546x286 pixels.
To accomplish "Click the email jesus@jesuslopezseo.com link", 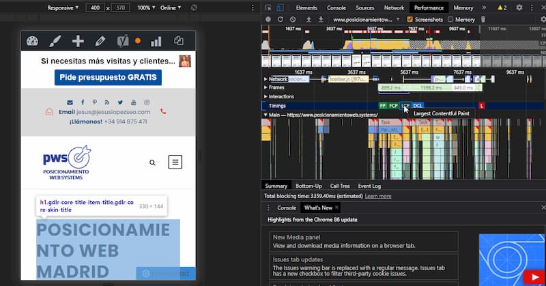I will click(x=113, y=112).
